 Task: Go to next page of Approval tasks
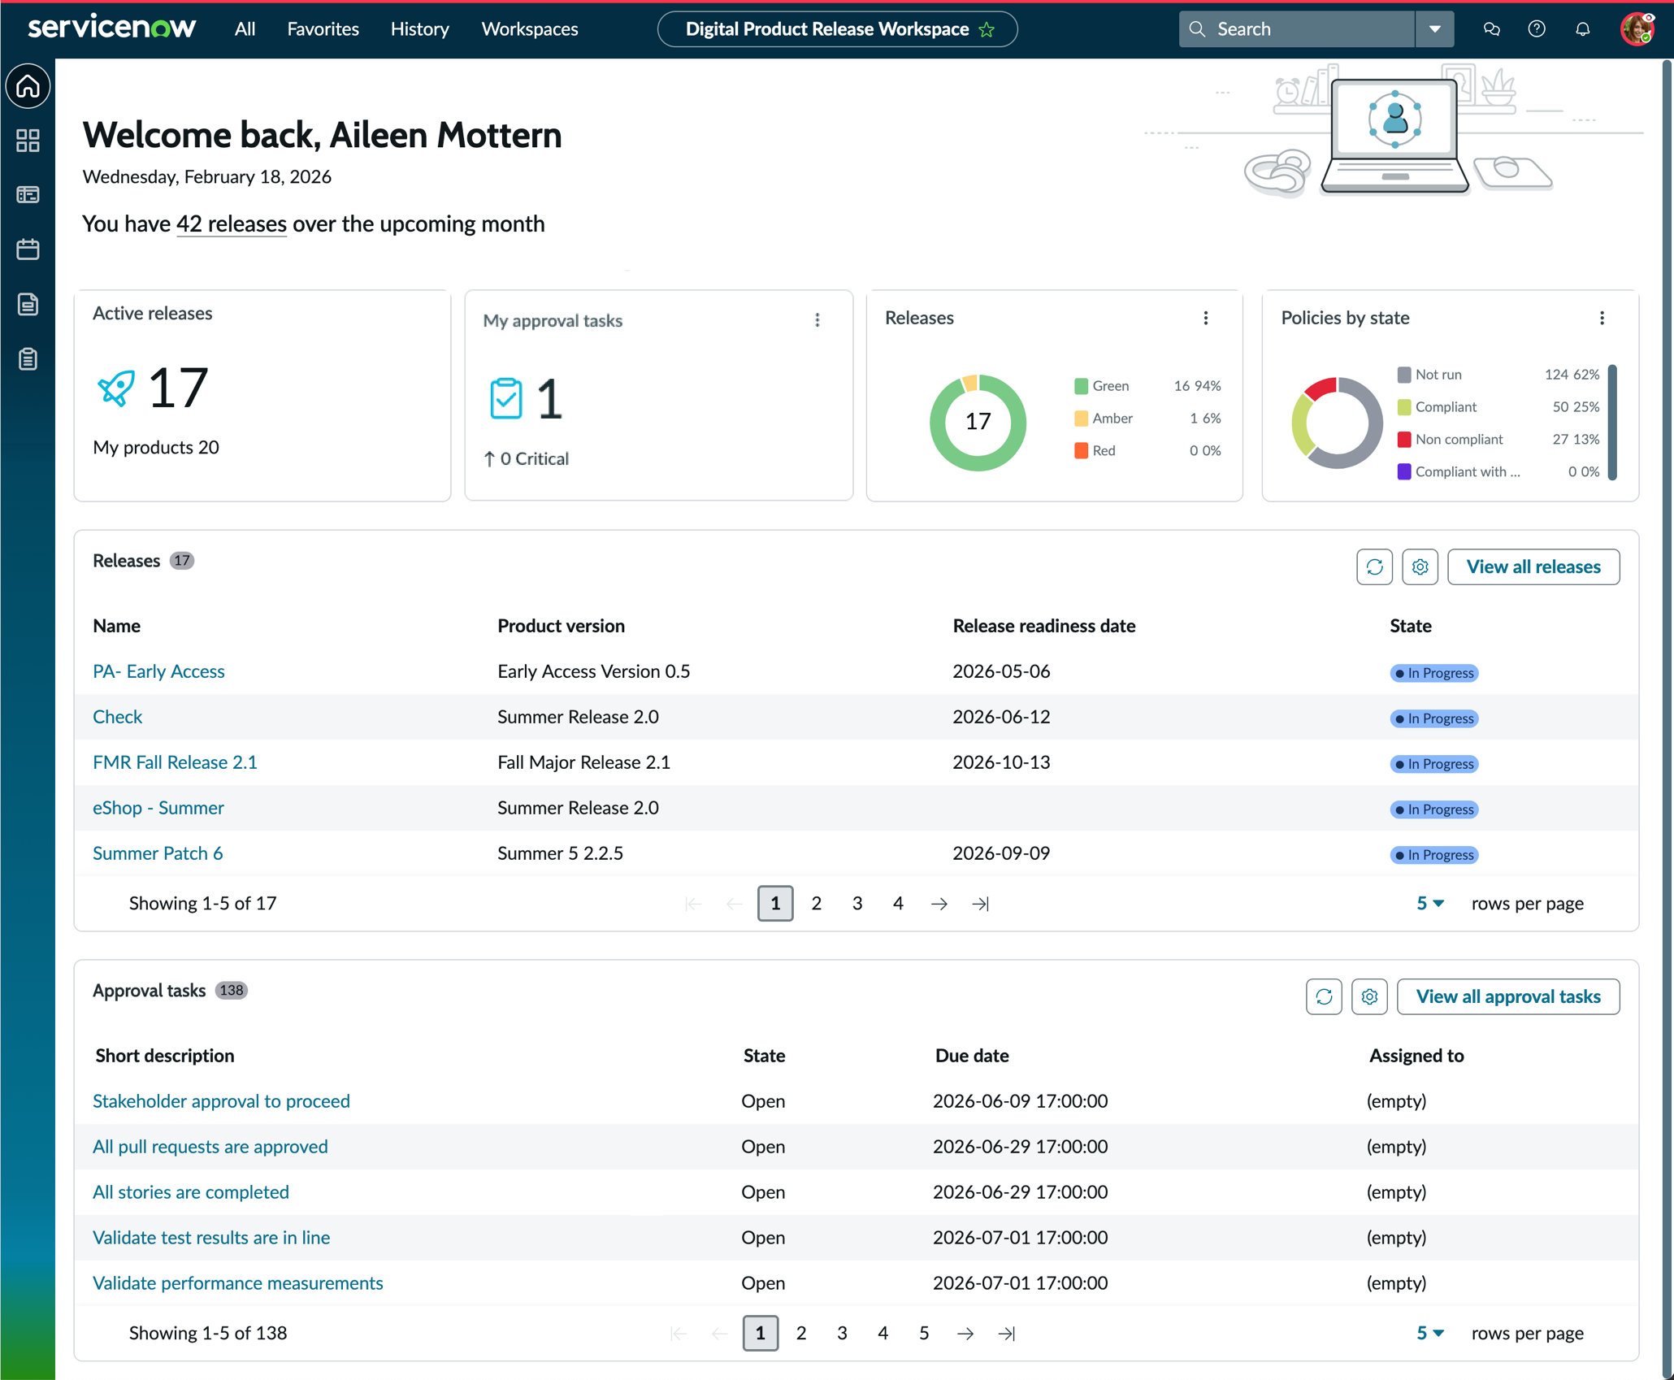(x=965, y=1334)
